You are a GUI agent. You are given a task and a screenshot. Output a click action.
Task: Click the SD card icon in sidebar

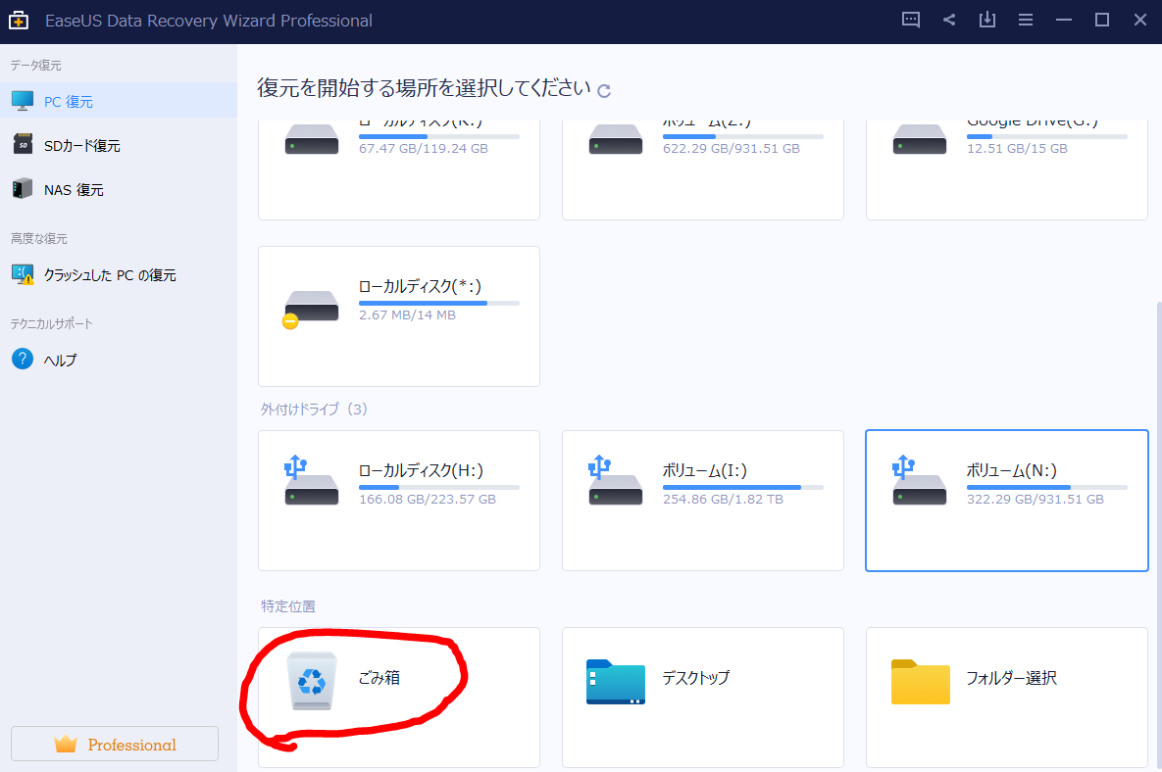point(23,144)
